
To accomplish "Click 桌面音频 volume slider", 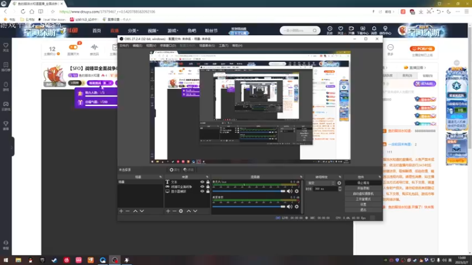I will (248, 207).
